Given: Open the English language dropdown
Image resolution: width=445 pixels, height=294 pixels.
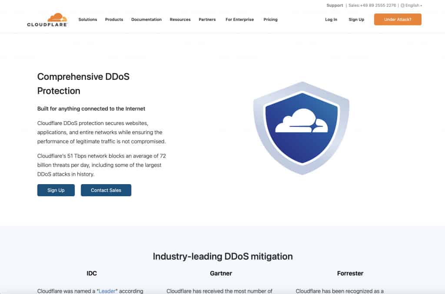Looking at the screenshot, I should pyautogui.click(x=412, y=5).
